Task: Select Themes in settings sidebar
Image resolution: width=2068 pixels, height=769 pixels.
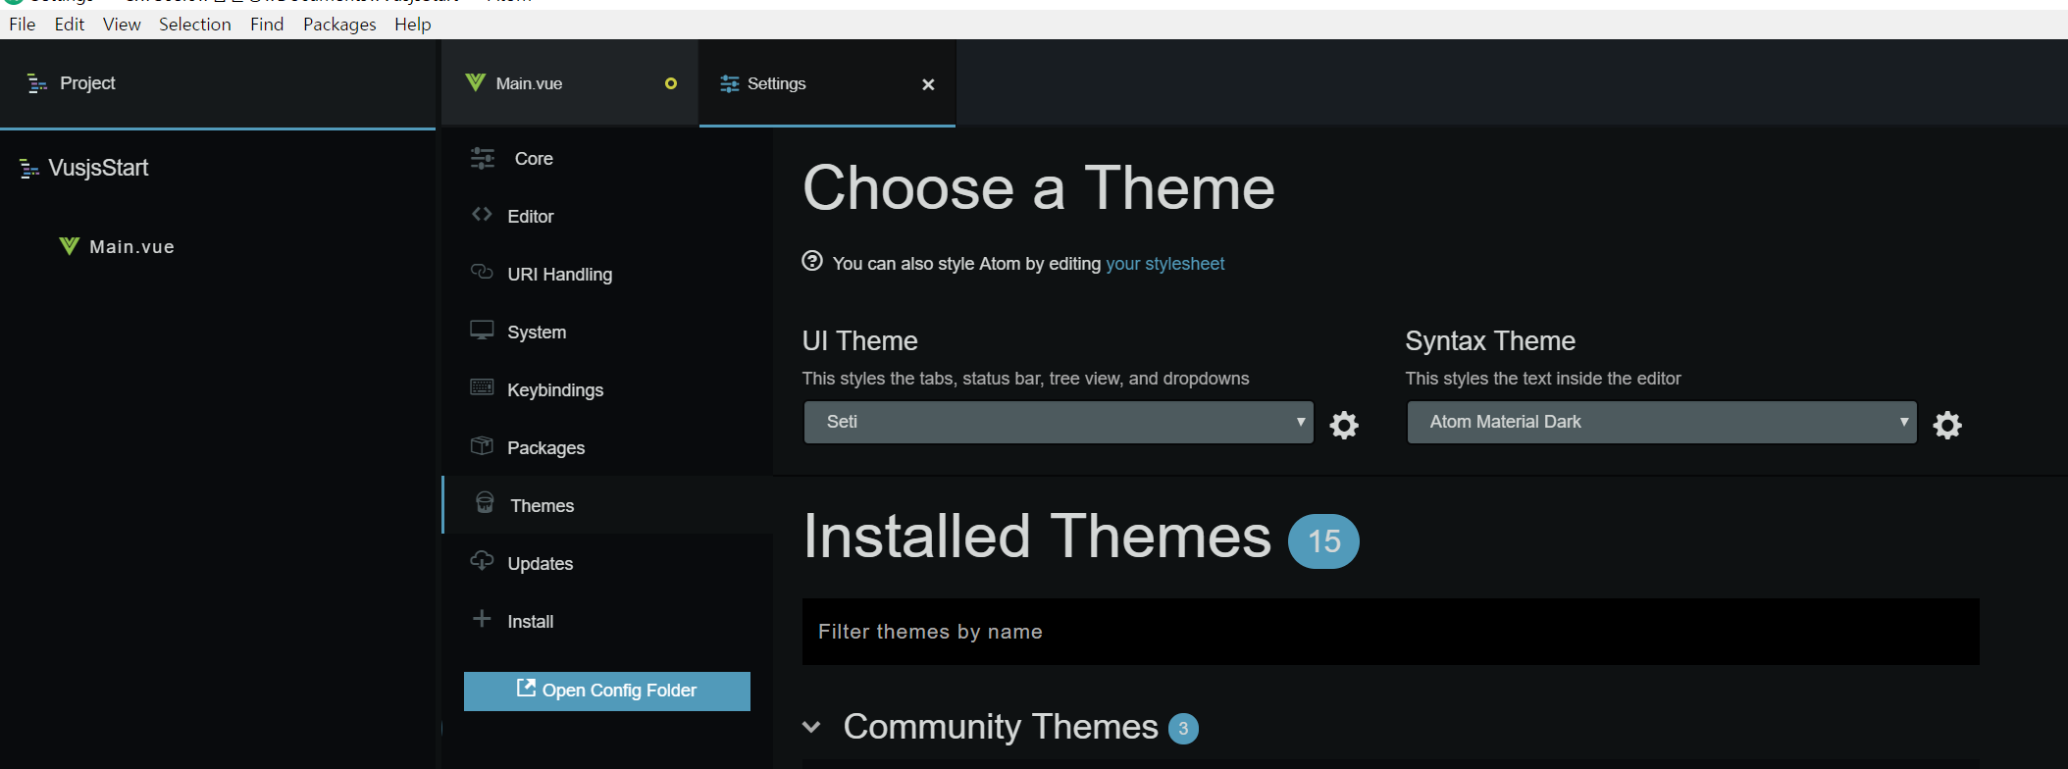Action: pyautogui.click(x=607, y=505)
